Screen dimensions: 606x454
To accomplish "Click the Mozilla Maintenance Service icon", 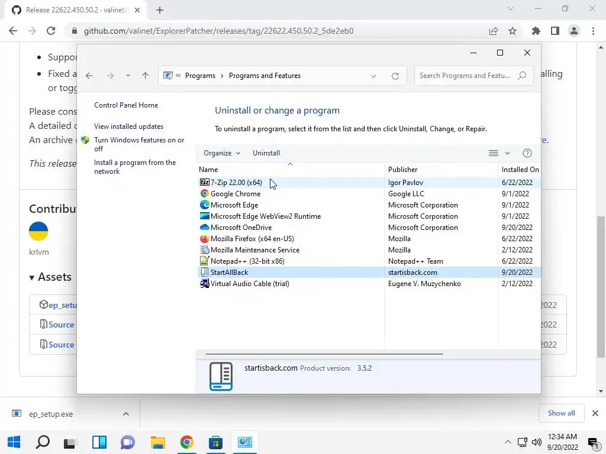I will coord(204,249).
